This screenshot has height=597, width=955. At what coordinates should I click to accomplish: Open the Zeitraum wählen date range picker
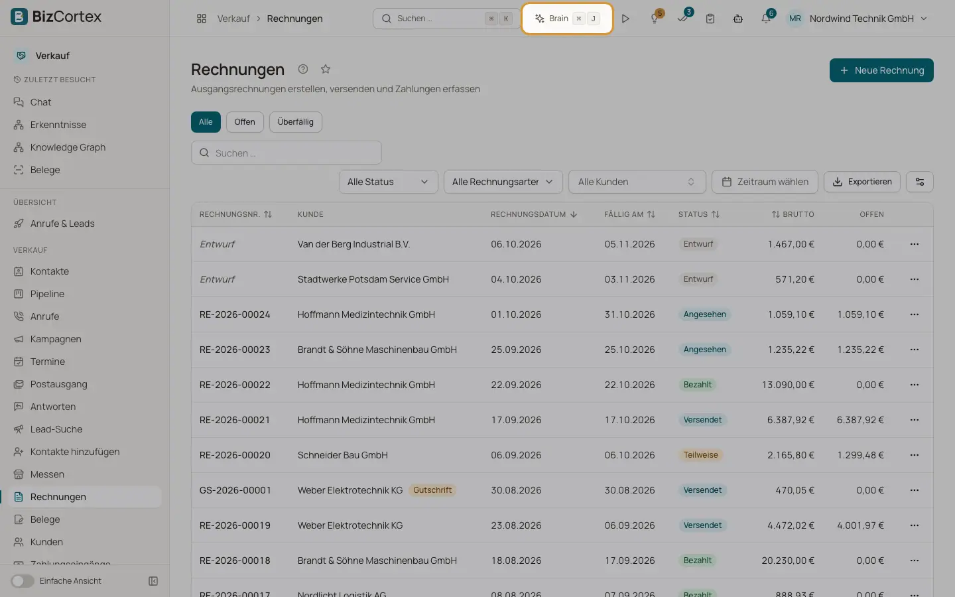coord(765,182)
